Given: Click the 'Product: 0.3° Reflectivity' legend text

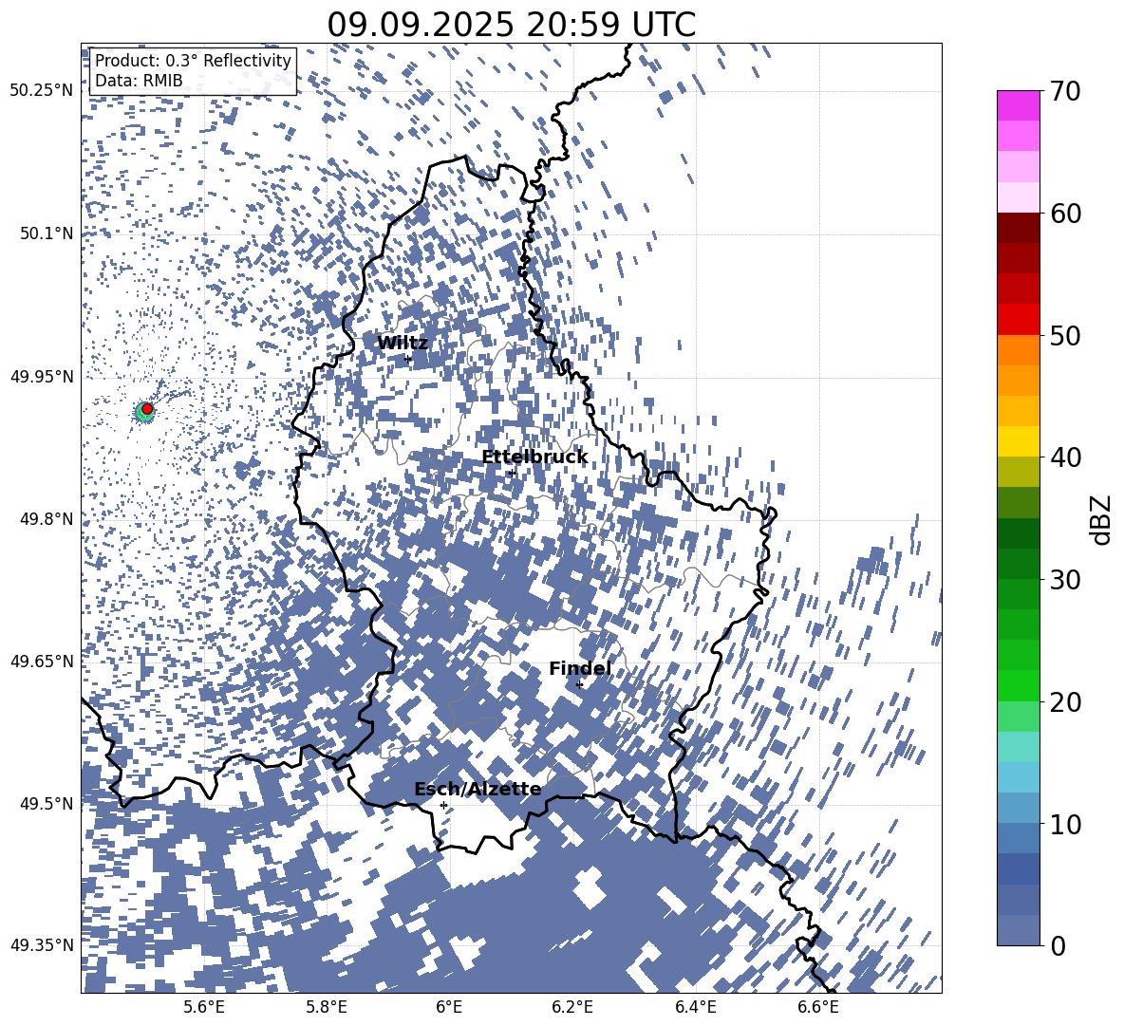Looking at the screenshot, I should point(193,61).
